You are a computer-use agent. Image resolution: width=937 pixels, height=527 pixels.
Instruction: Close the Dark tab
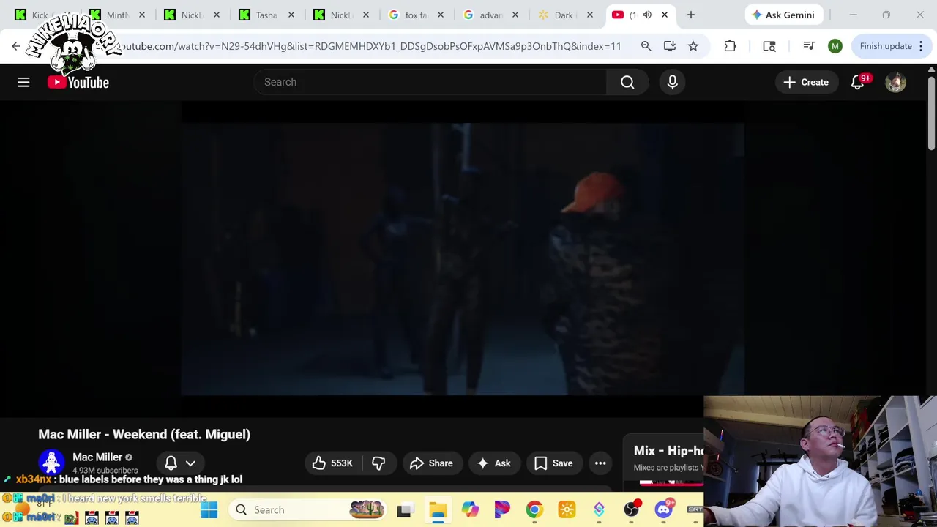coord(590,15)
